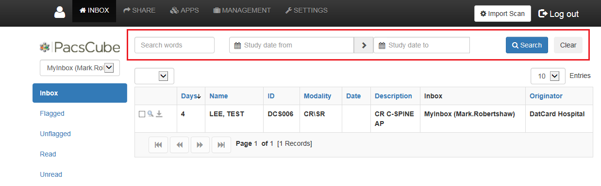Sort by Description column
The image size is (601, 186).
393,96
